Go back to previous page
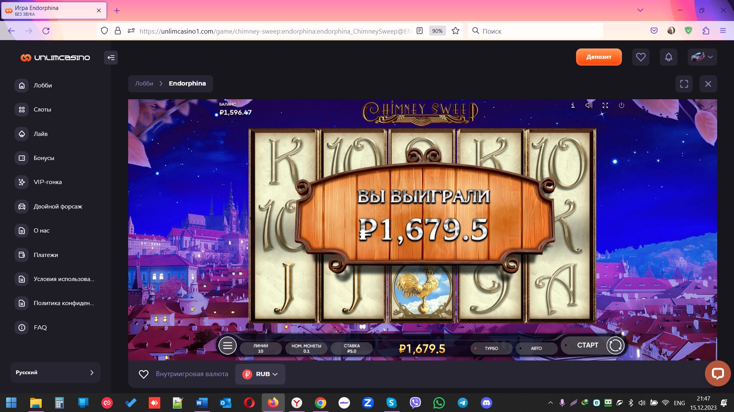The width and height of the screenshot is (734, 412). pyautogui.click(x=11, y=31)
